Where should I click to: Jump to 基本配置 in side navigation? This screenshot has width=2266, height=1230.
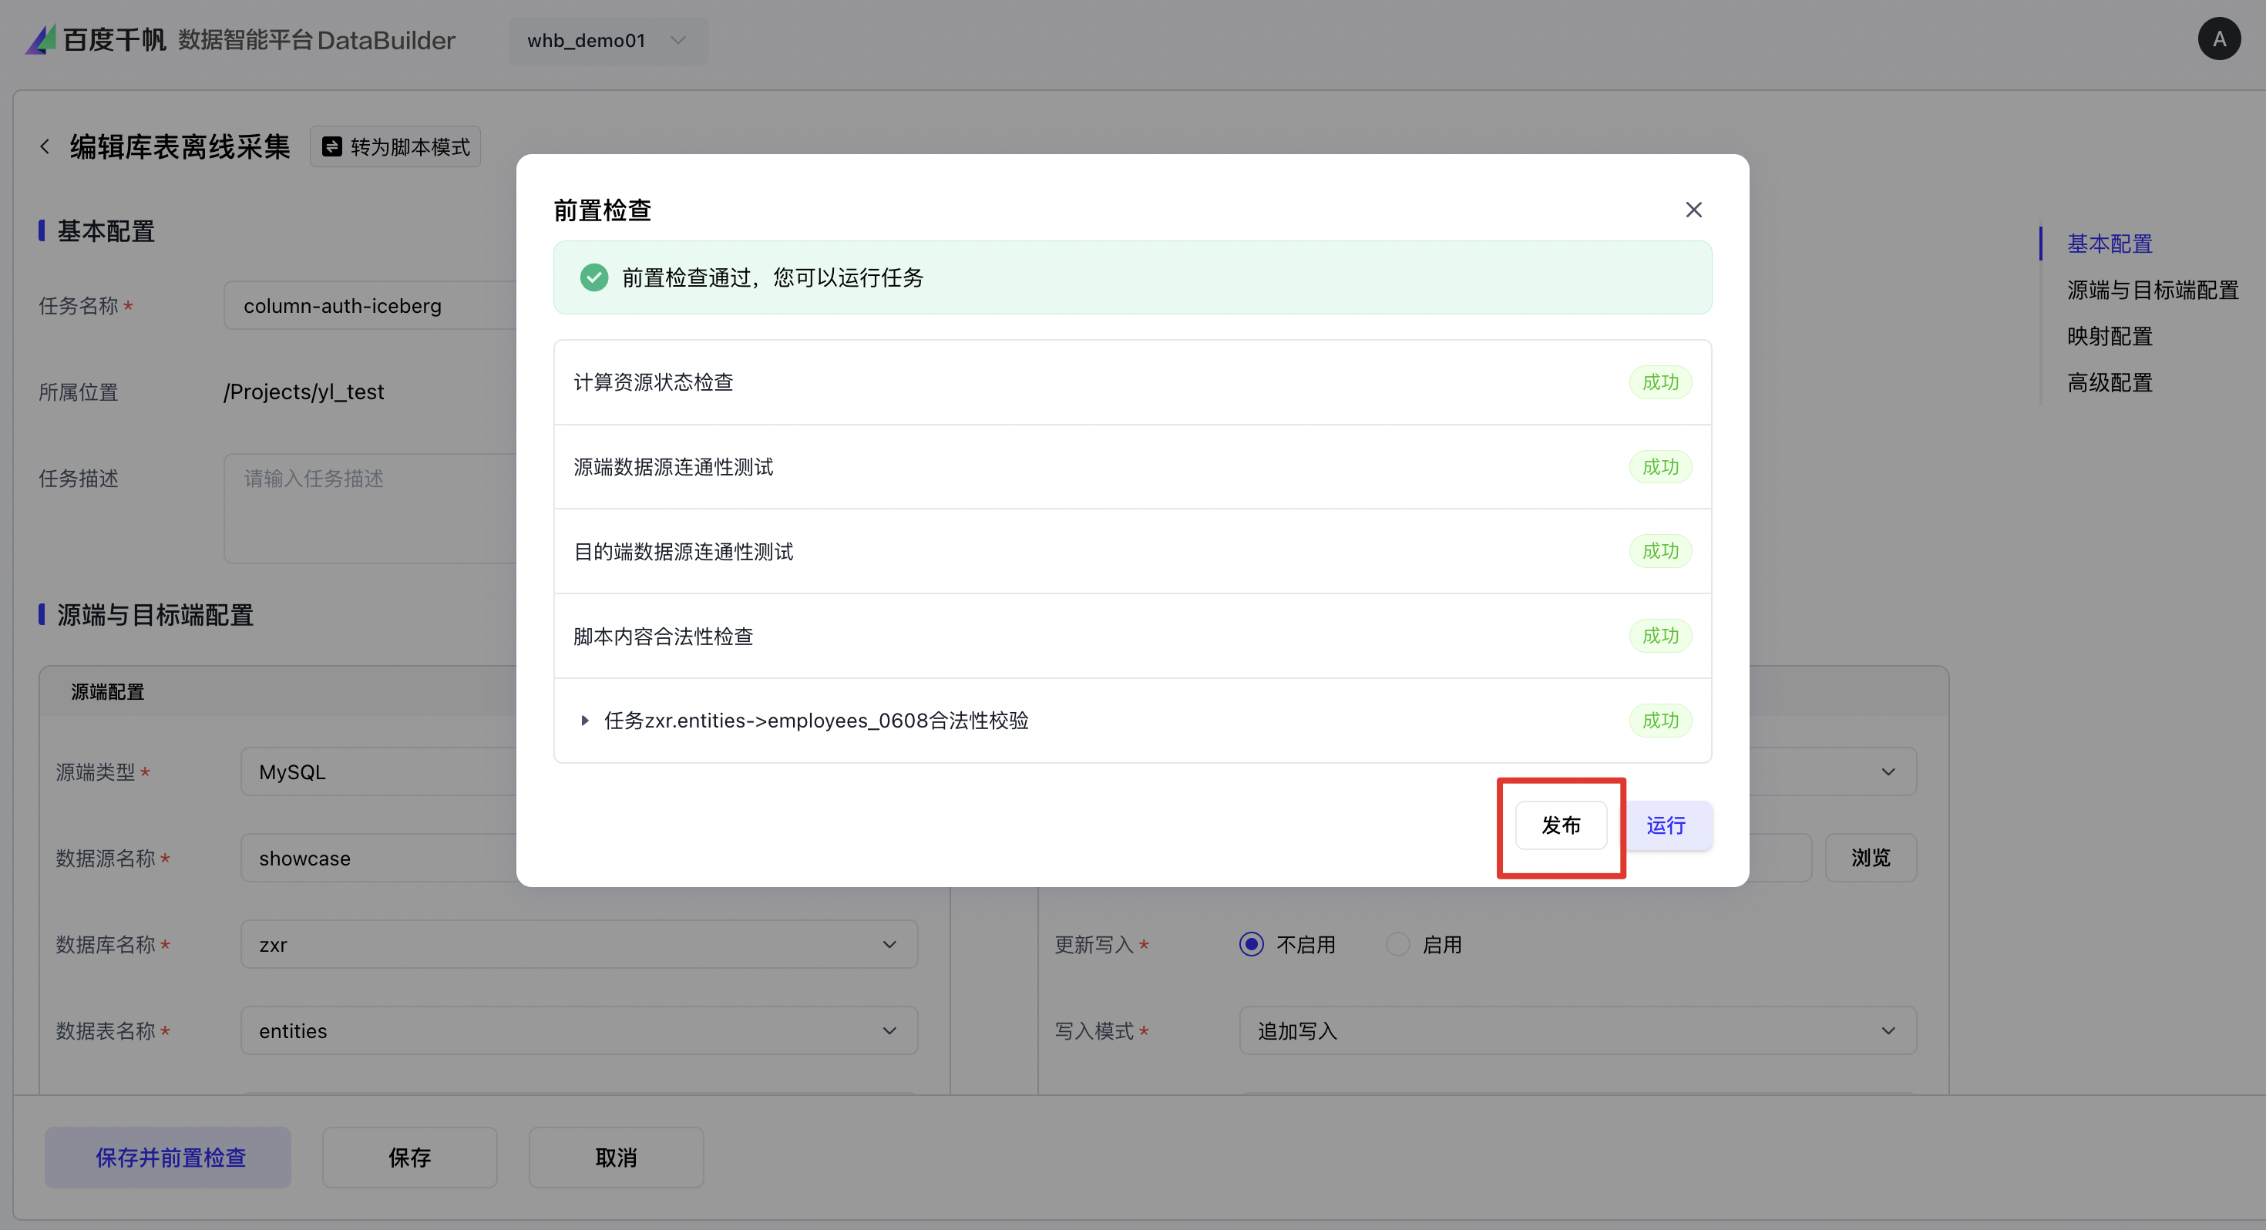click(2110, 244)
